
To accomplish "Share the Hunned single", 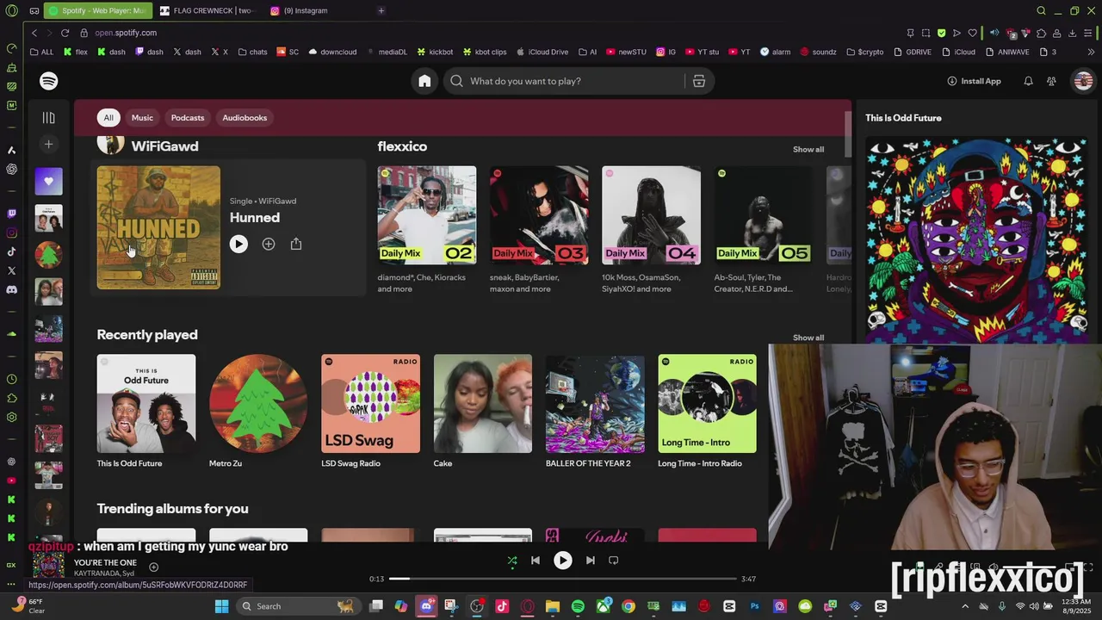I will tap(296, 245).
